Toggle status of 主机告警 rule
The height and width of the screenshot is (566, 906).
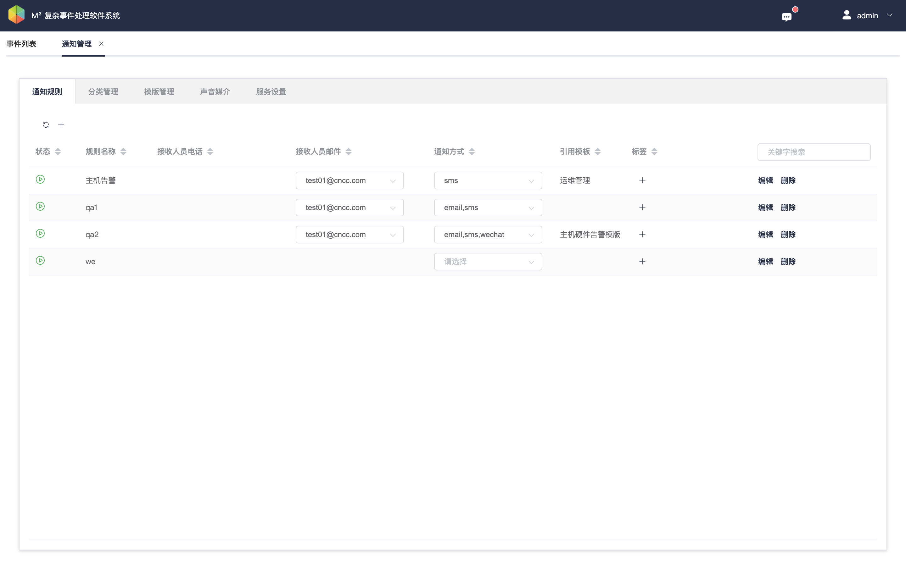point(40,179)
